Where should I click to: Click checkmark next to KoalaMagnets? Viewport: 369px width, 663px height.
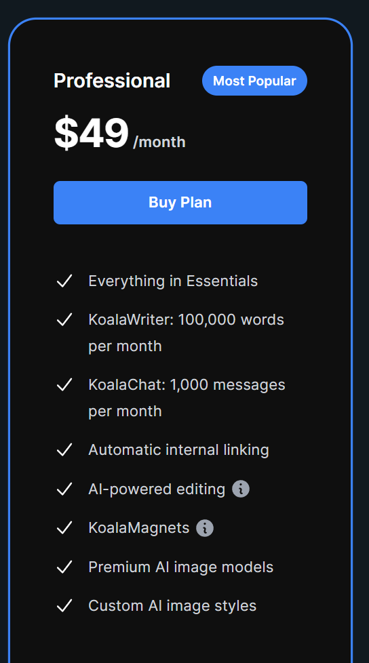64,528
